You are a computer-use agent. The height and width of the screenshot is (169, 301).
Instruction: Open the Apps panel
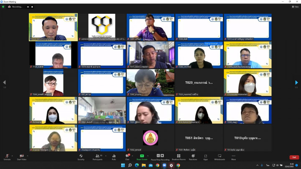[206, 157]
